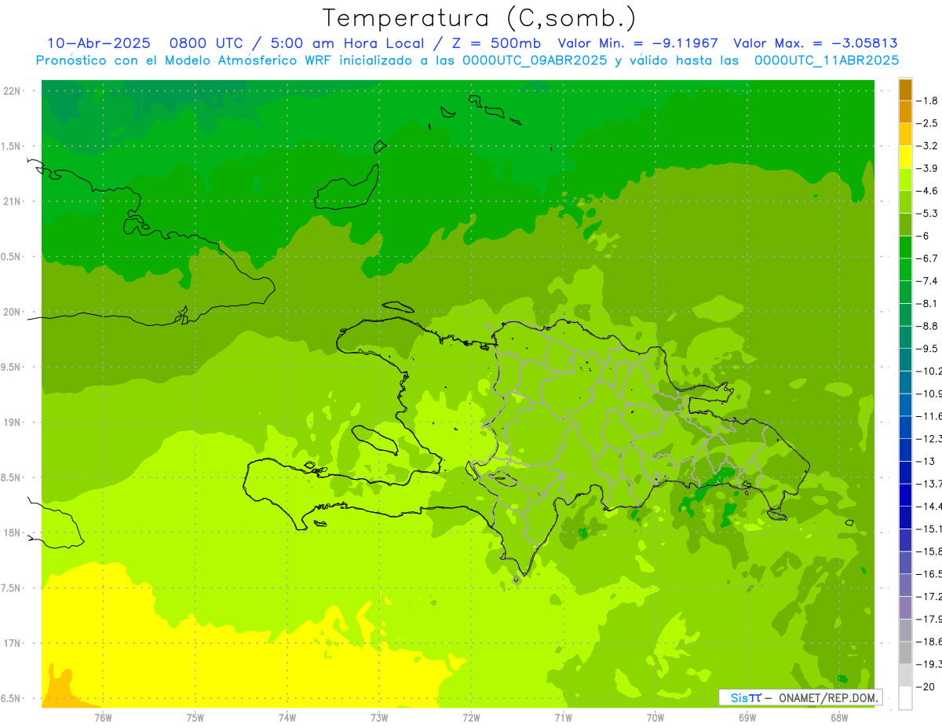
Task: Click the '-7.4' colorbar value
Action: click(927, 281)
